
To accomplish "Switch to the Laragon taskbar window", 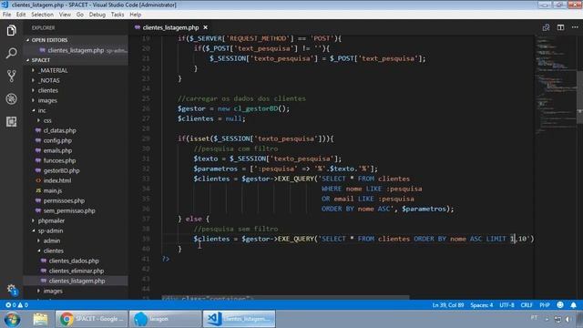I will pyautogui.click(x=166, y=319).
